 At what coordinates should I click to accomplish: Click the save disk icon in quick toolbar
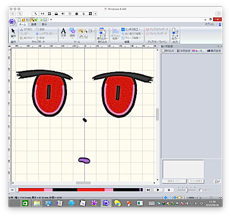coord(28,20)
